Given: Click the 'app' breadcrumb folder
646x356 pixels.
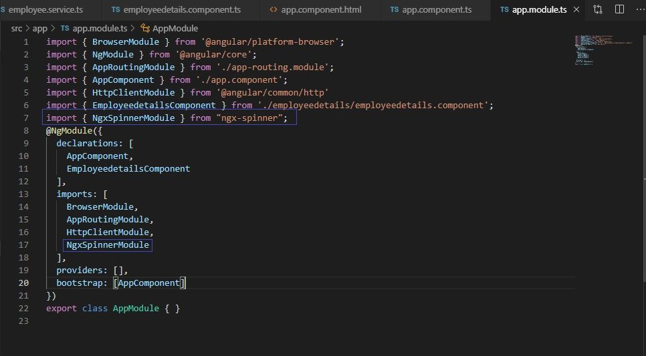Looking at the screenshot, I should click(x=40, y=29).
